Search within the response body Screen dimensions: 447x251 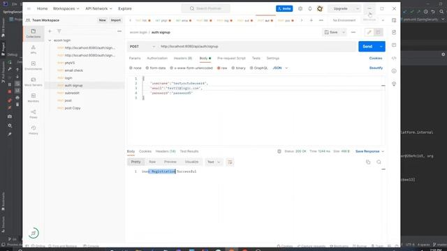point(379,162)
